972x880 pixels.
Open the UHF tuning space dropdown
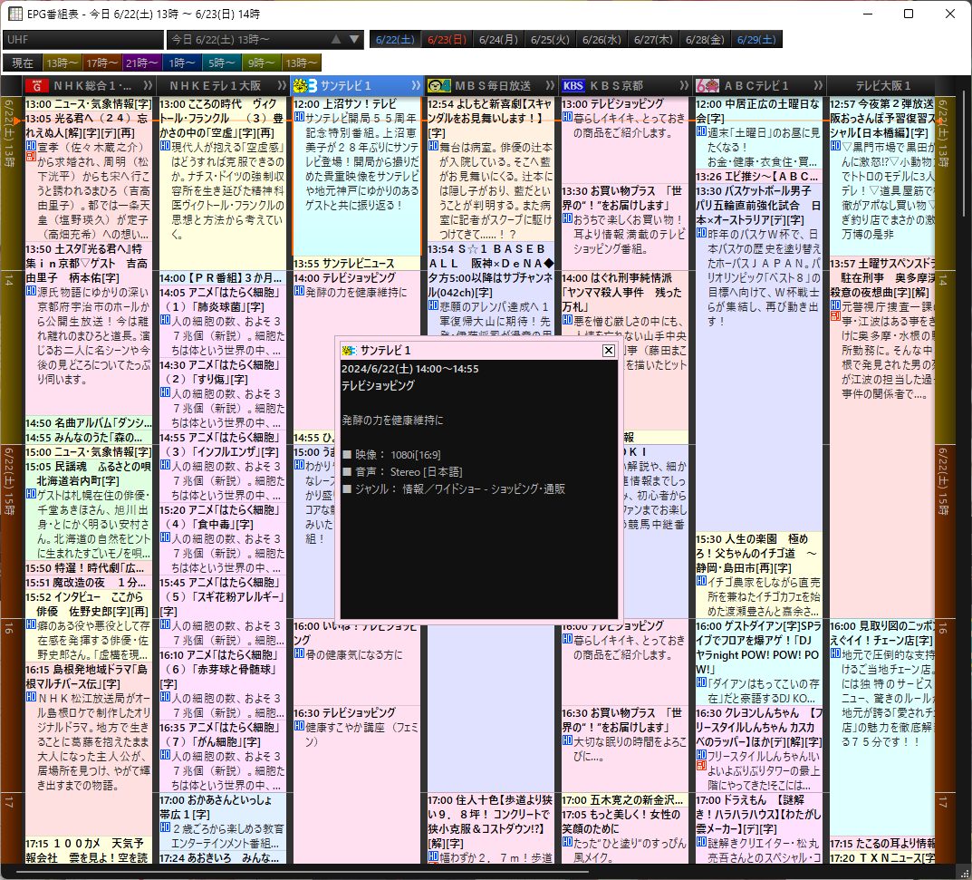coord(83,40)
